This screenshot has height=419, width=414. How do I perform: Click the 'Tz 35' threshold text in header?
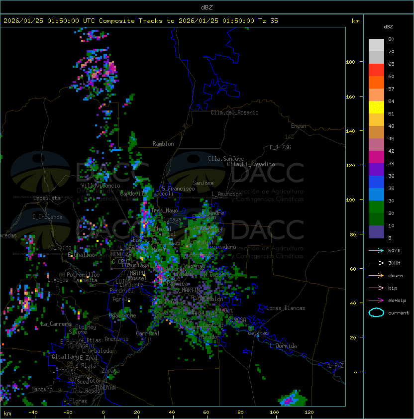[268, 21]
